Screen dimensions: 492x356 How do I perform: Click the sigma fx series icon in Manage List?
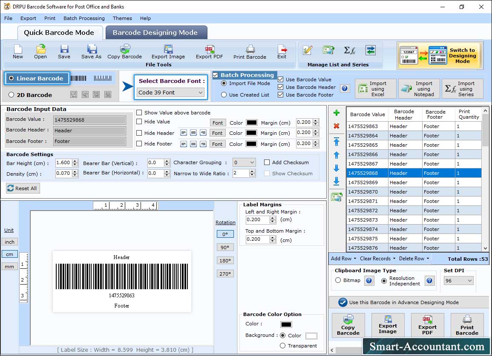pyautogui.click(x=350, y=50)
